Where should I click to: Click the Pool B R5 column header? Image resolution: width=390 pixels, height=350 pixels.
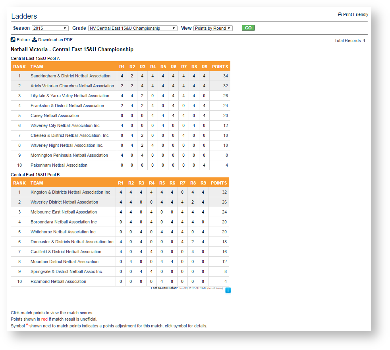click(162, 183)
